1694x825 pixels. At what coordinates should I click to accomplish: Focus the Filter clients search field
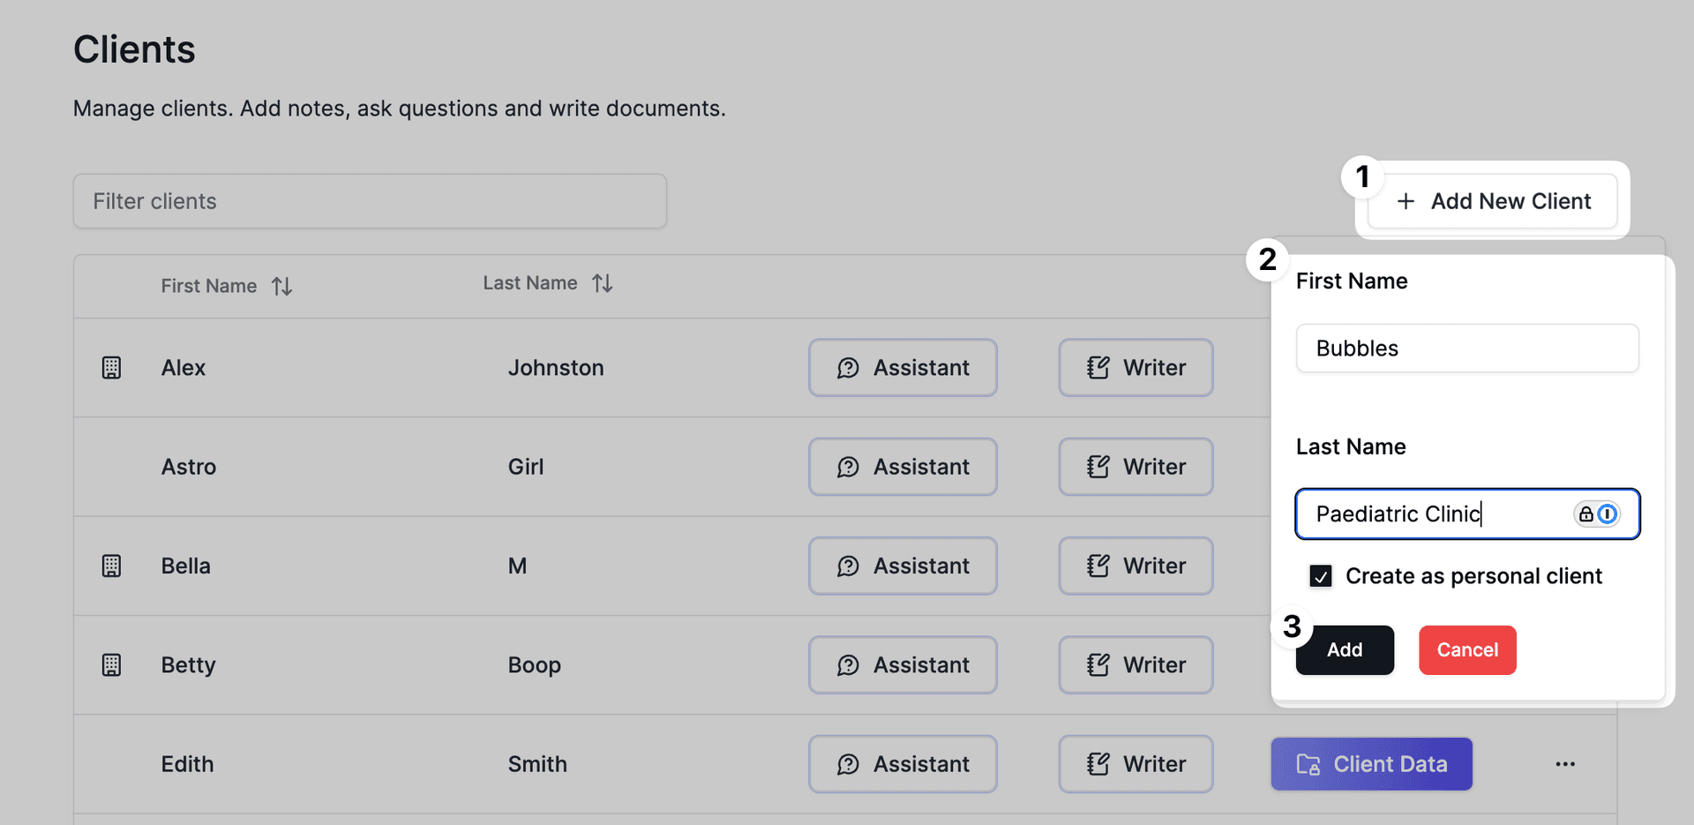370,201
